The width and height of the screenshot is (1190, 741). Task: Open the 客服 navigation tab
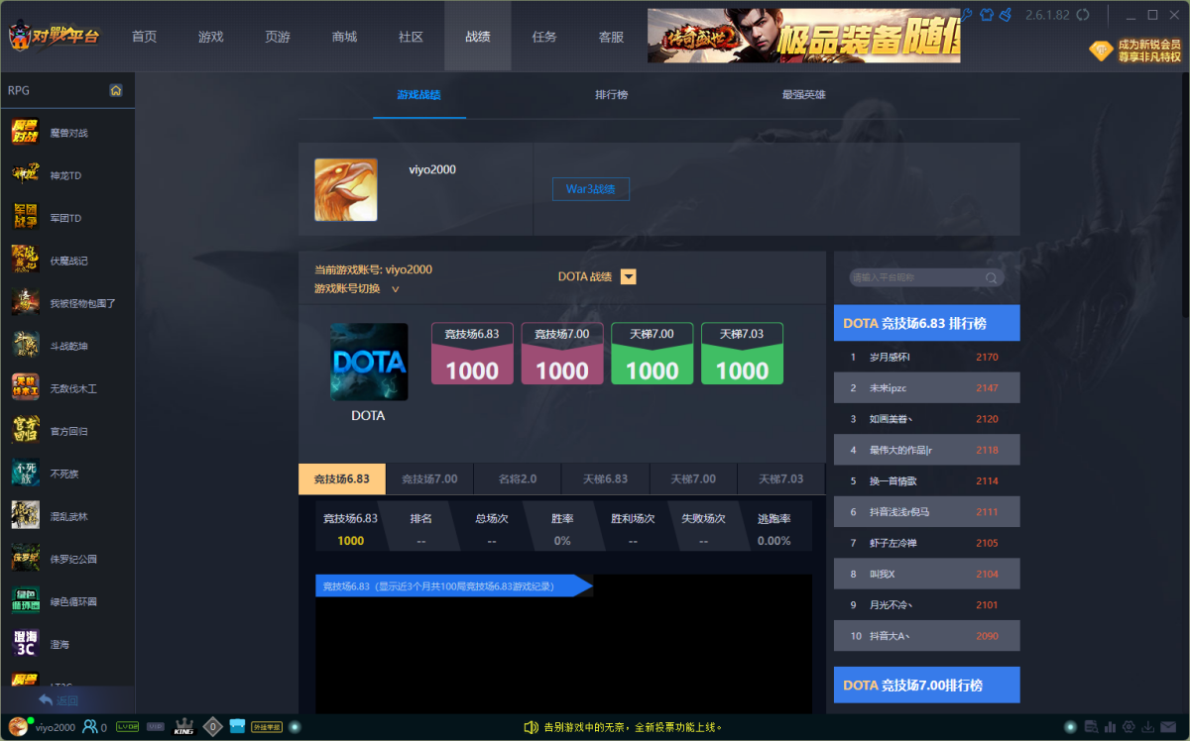(x=611, y=37)
